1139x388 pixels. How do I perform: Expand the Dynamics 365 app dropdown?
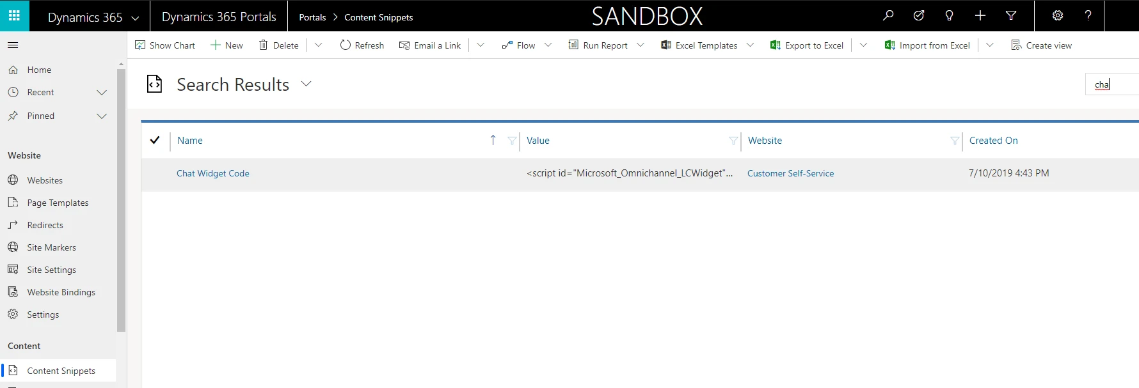(135, 18)
